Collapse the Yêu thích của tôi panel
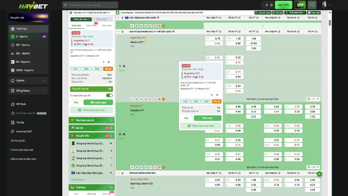This screenshot has height=196, width=348. pyautogui.click(x=111, y=120)
